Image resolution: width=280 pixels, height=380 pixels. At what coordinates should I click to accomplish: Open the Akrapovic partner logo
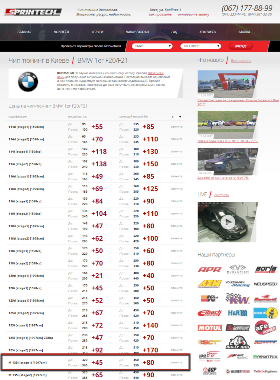[x=238, y=328]
